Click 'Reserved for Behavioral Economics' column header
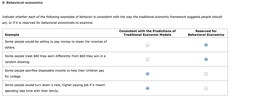Screen dimensions: 271x101 tap(206, 33)
